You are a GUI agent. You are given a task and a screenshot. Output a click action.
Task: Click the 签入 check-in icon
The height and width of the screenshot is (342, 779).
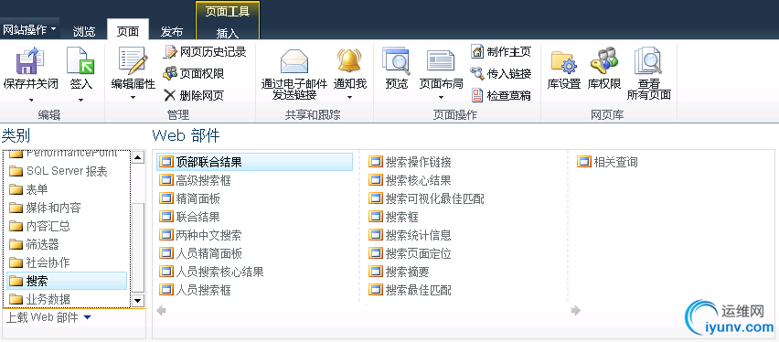(80, 60)
